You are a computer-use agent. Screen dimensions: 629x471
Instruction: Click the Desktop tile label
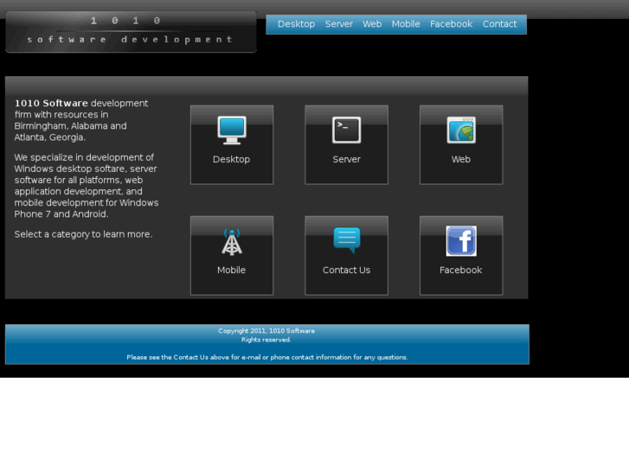point(232,159)
